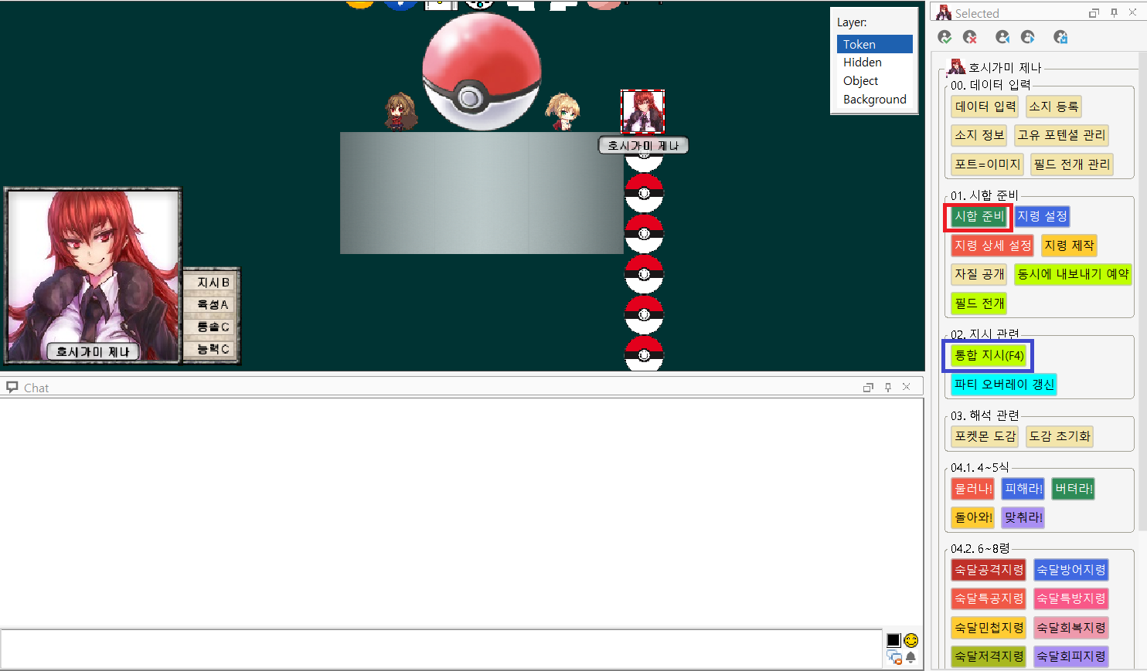
Task: Select the blonde chibi character token
Action: tap(563, 111)
